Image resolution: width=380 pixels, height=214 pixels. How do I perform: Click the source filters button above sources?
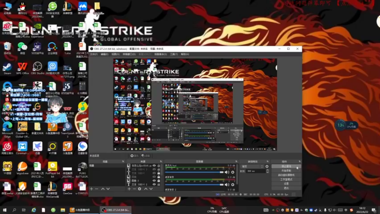click(145, 156)
